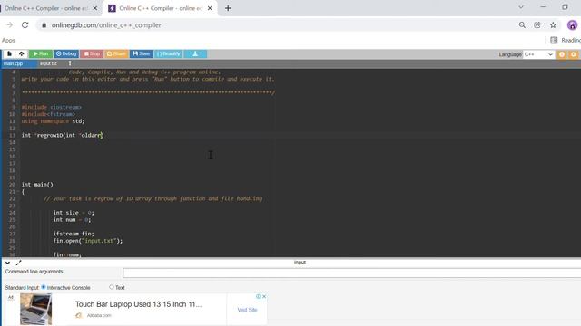Click the browser reload icon
This screenshot has width=581, height=326.
[25, 25]
